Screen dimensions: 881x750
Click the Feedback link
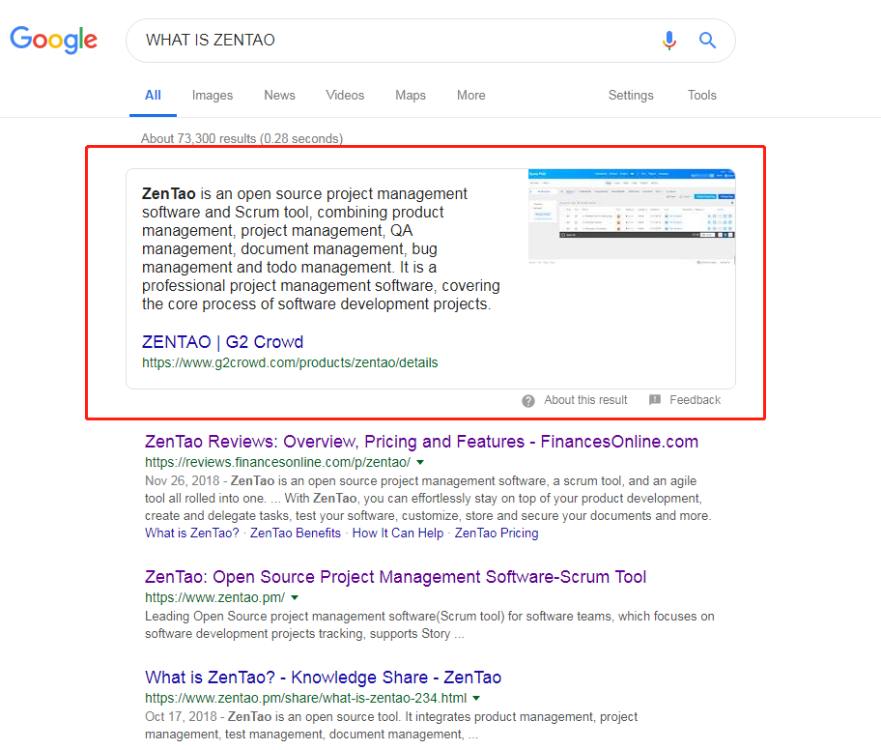click(695, 400)
